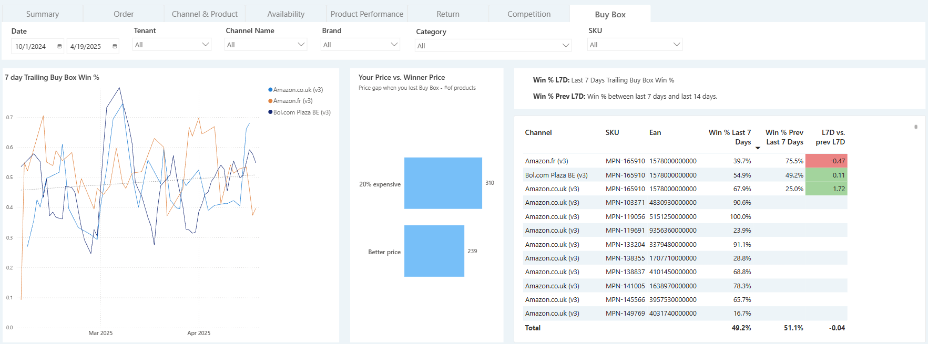Click the total 49.2% value
The height and width of the screenshot is (344, 928).
[x=741, y=328]
